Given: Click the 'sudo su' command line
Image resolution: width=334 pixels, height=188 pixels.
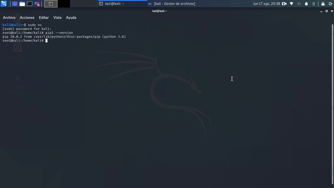Looking at the screenshot, I should (22, 25).
